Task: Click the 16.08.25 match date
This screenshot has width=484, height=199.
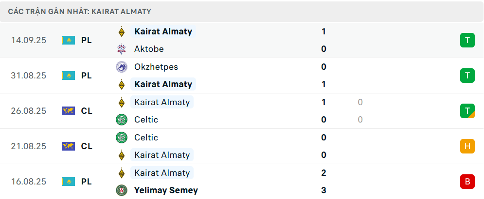Action: 29,182
